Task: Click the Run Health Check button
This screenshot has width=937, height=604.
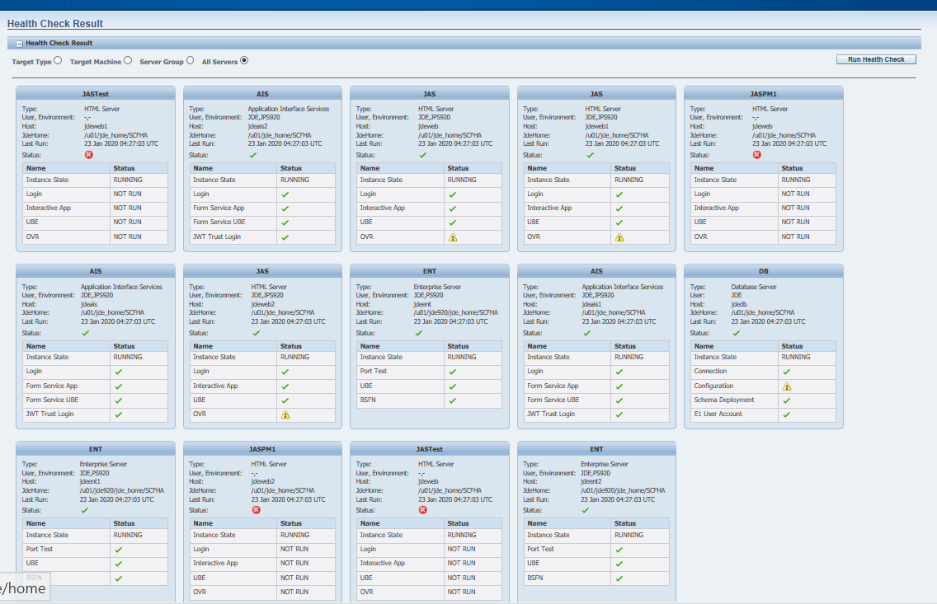Action: point(876,59)
